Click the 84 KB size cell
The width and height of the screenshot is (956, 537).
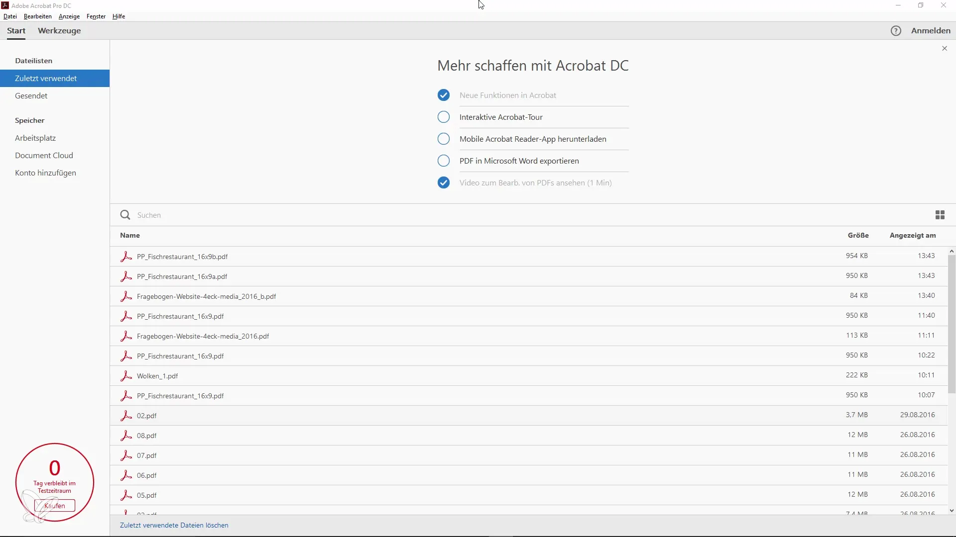click(858, 295)
